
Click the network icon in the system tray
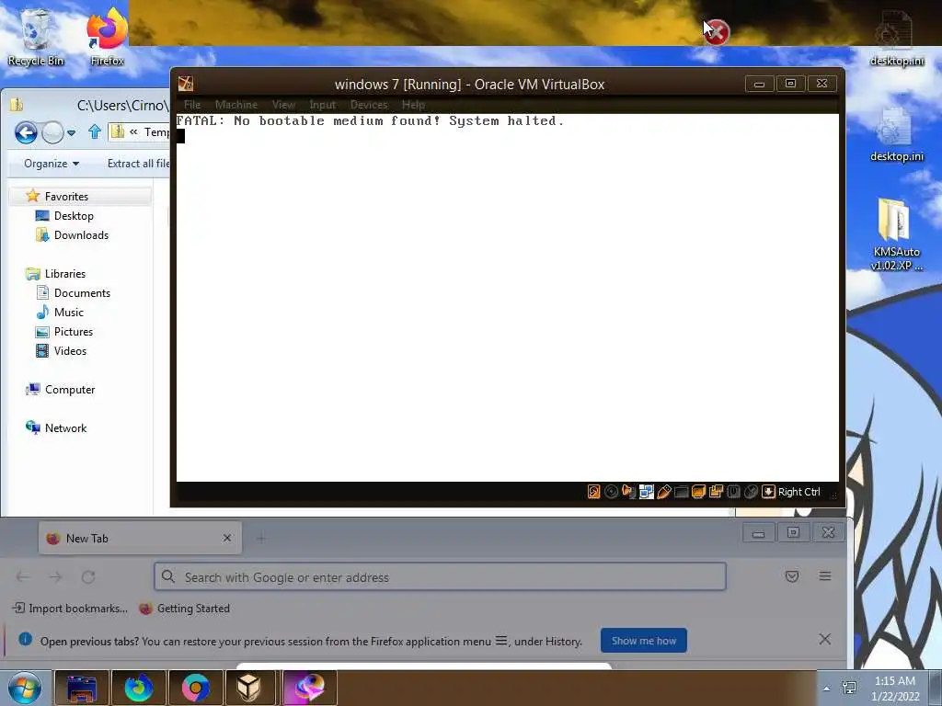point(849,688)
